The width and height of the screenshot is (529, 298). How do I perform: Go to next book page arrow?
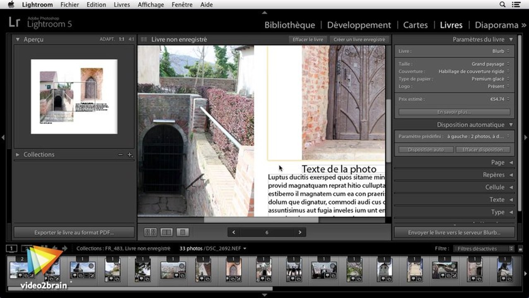[x=300, y=232]
